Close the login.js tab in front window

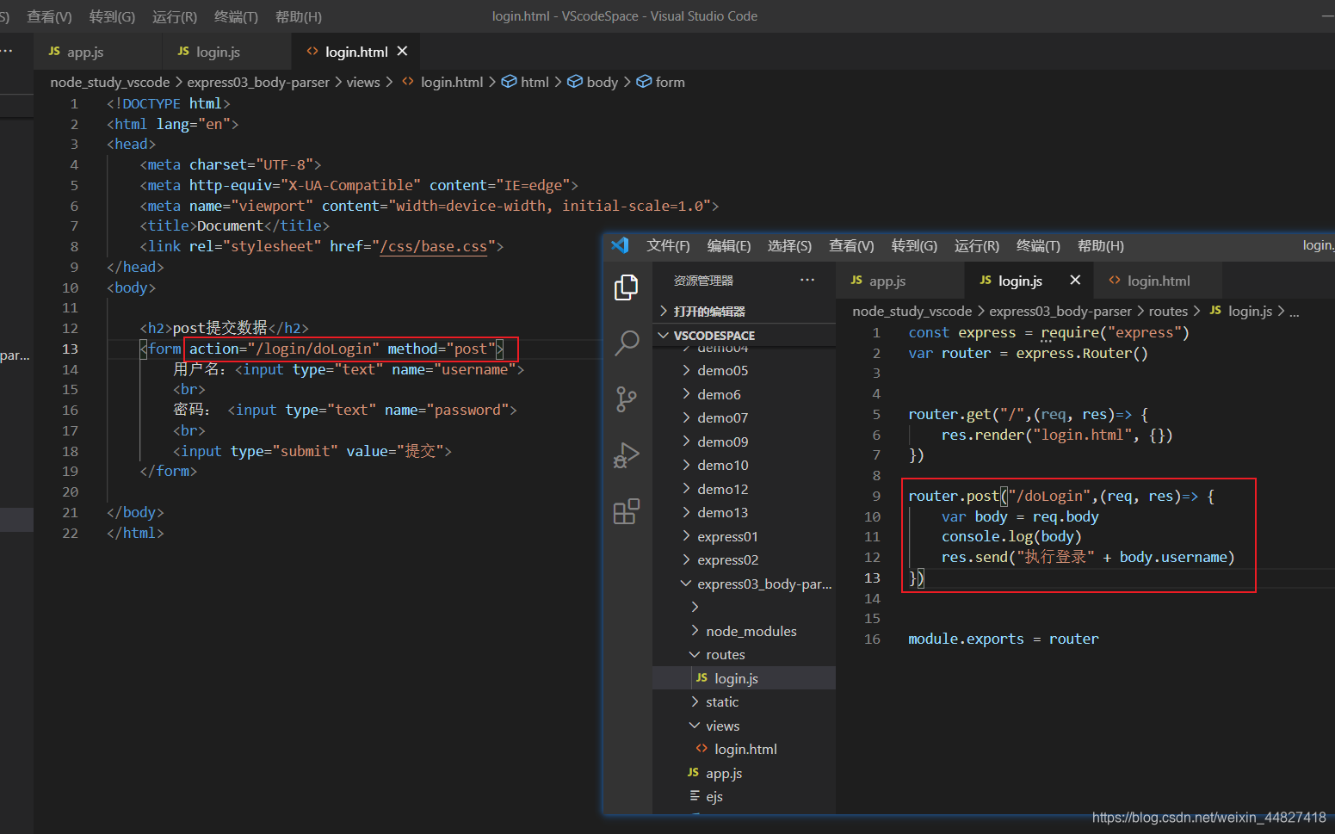1075,280
